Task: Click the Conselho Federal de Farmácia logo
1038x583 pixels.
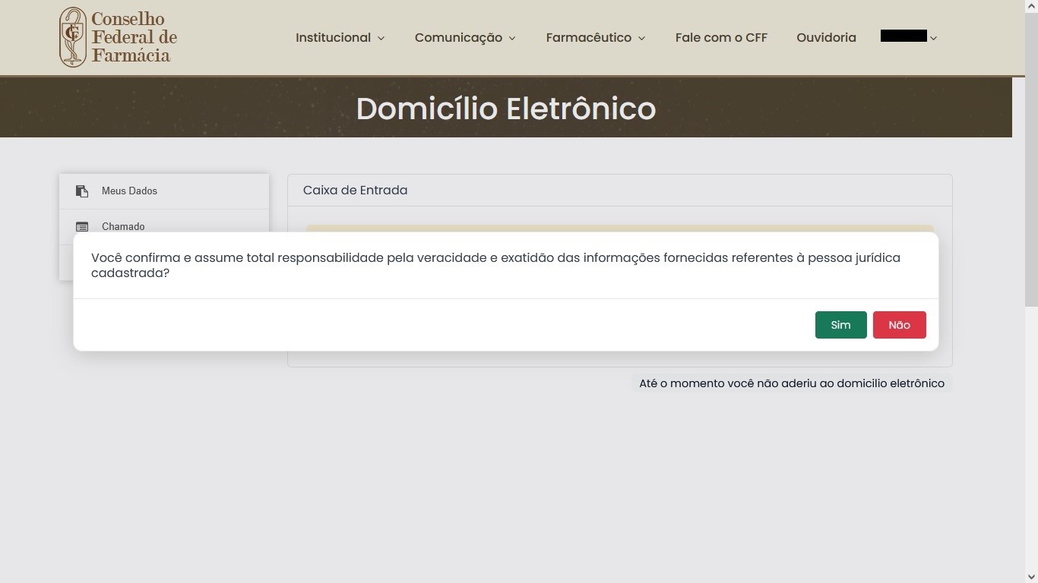Action: click(119, 37)
